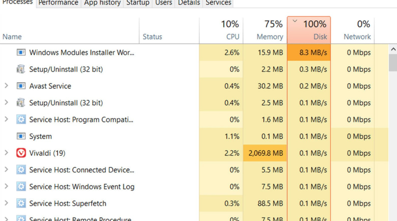This screenshot has width=397, height=221.
Task: Go to the Services tab
Action: tap(218, 3)
